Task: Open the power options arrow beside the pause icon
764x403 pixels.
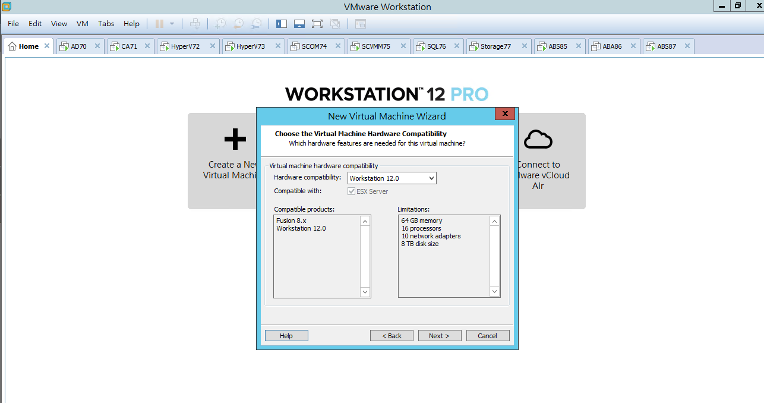Action: (x=172, y=24)
